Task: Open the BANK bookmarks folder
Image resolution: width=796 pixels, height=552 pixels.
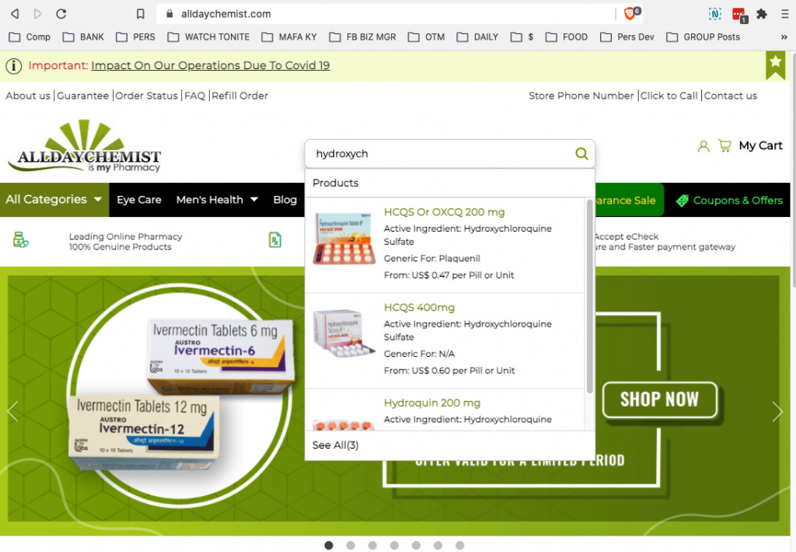Action: coord(83,37)
